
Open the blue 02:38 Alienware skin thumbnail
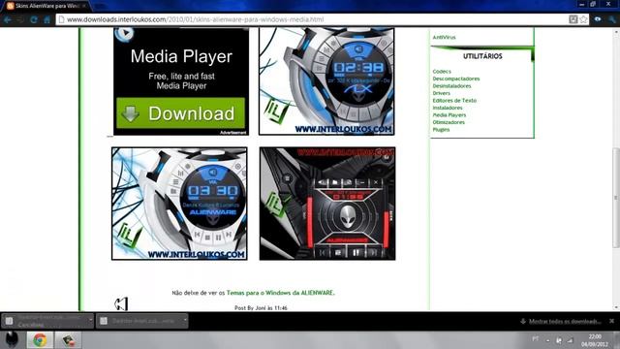[326, 81]
